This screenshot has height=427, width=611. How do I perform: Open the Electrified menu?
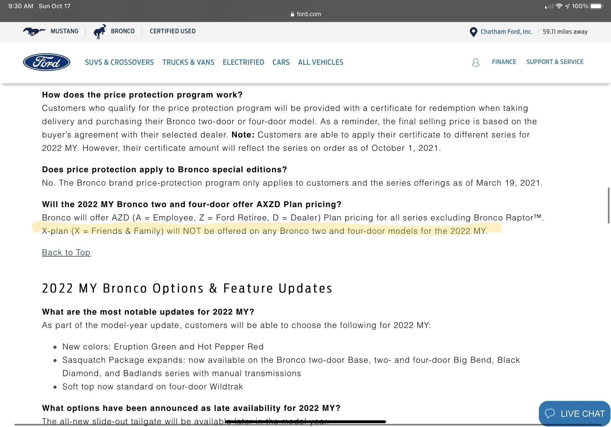[x=243, y=62]
